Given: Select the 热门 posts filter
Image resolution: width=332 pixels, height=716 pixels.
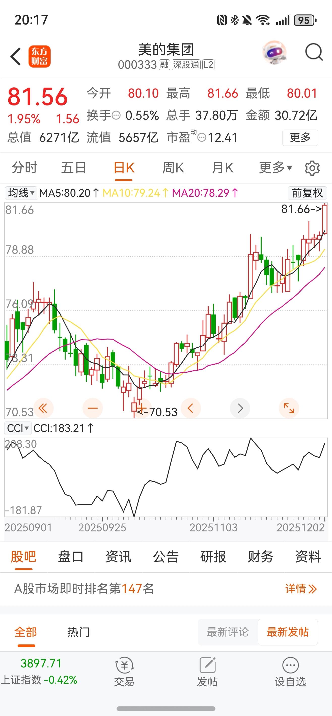Looking at the screenshot, I should click(x=78, y=632).
